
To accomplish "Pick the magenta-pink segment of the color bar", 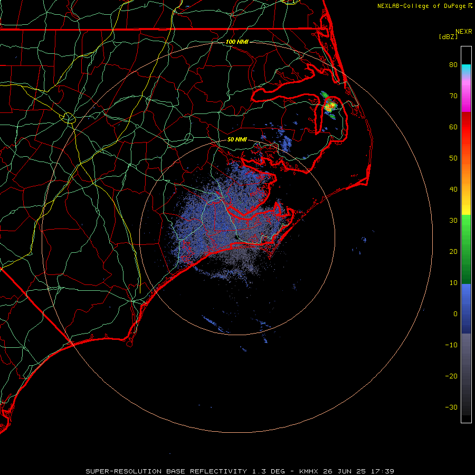I will coord(466,94).
